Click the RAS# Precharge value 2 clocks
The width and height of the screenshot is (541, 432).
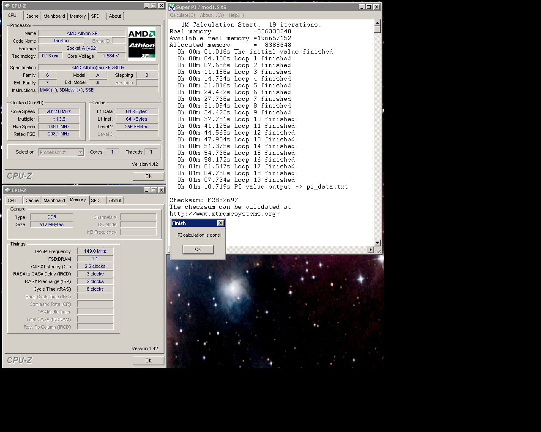coord(95,281)
